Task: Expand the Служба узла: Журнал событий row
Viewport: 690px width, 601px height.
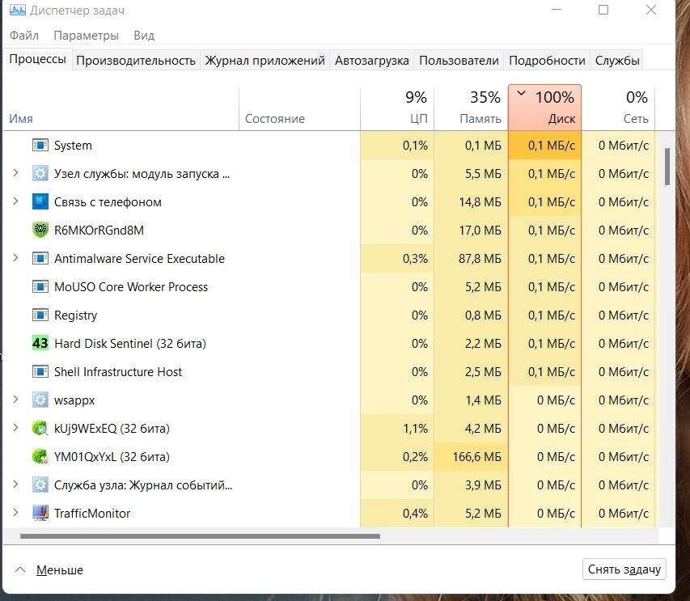Action: [x=16, y=484]
